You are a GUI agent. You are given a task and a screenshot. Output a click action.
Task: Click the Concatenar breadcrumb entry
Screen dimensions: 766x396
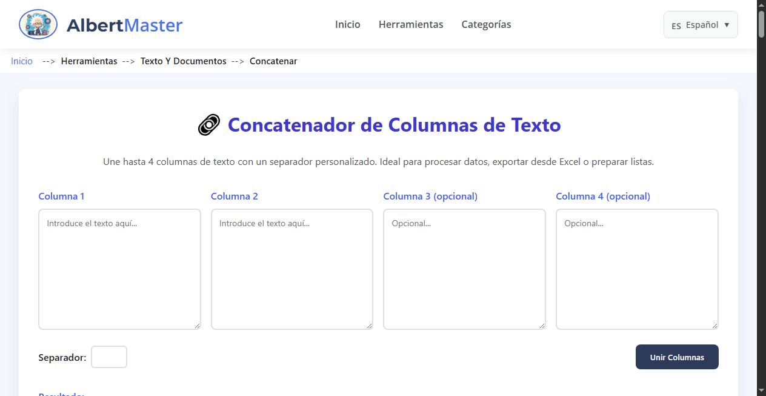click(273, 61)
